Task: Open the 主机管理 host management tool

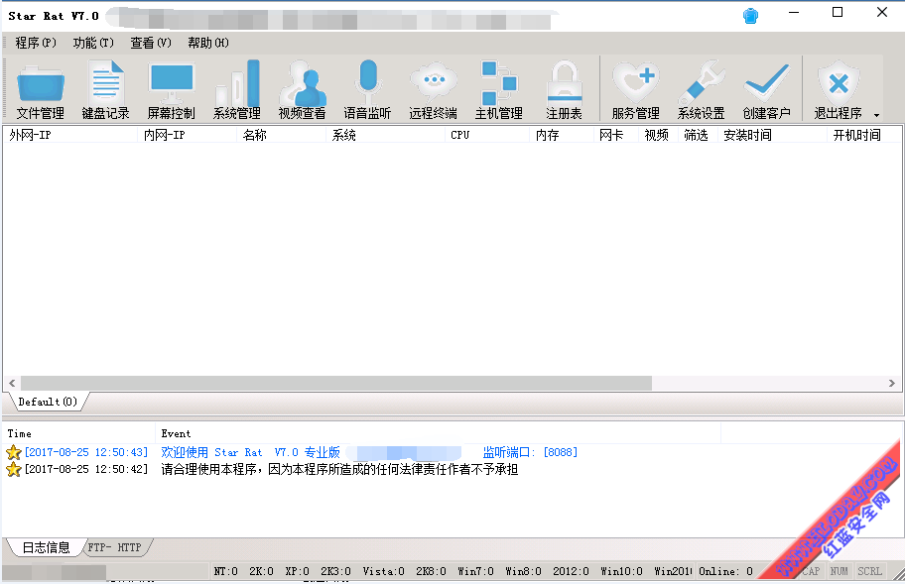Action: point(499,89)
